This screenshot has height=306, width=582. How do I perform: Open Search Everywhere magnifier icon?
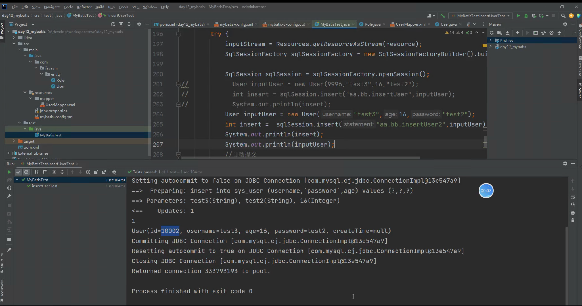pos(563,16)
